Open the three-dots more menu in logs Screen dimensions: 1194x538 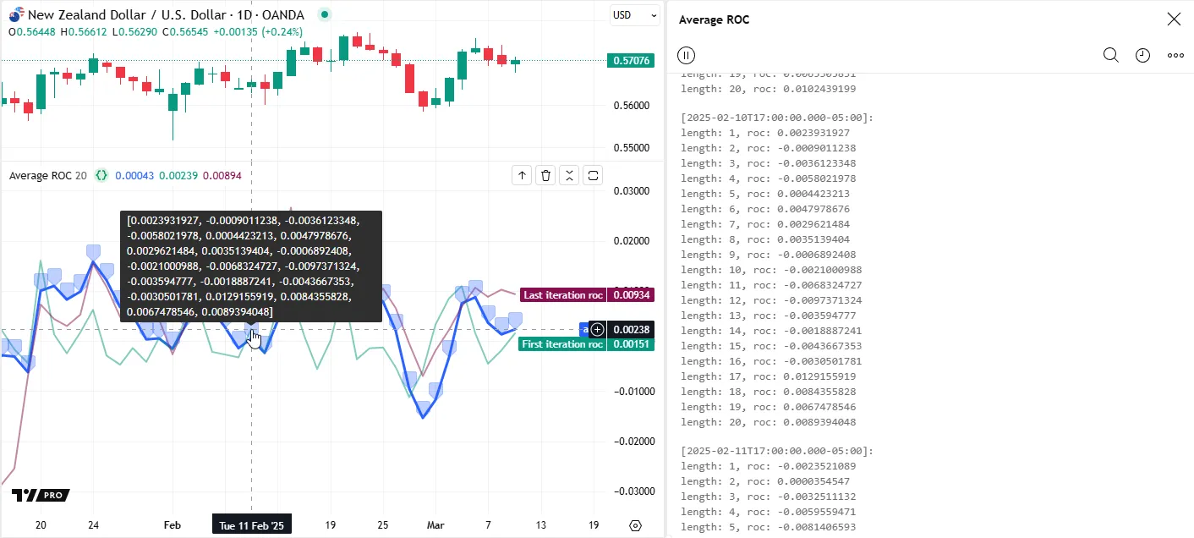(1175, 55)
